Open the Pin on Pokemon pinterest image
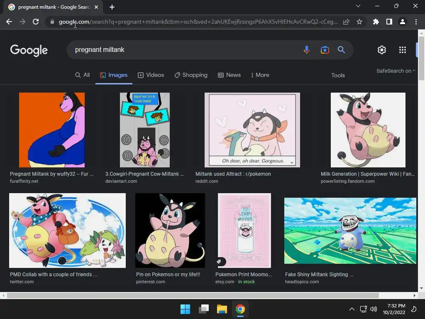The image size is (425, 319). pos(170,231)
